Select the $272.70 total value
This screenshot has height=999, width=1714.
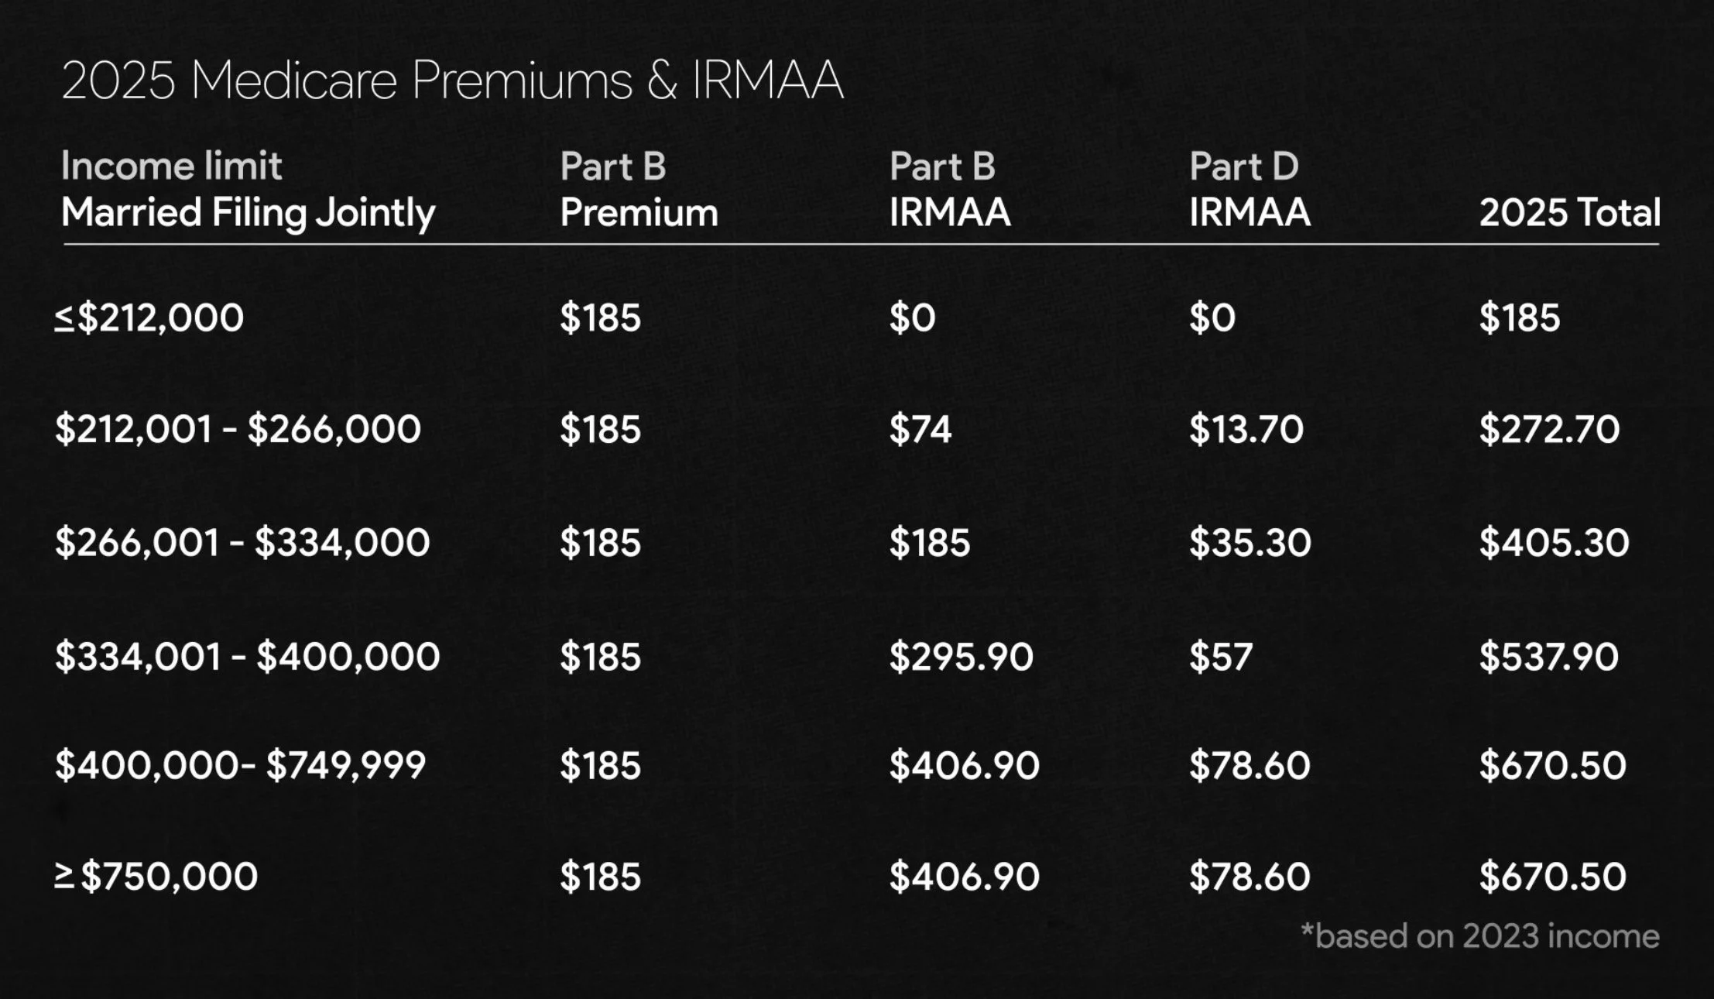pyautogui.click(x=1549, y=430)
